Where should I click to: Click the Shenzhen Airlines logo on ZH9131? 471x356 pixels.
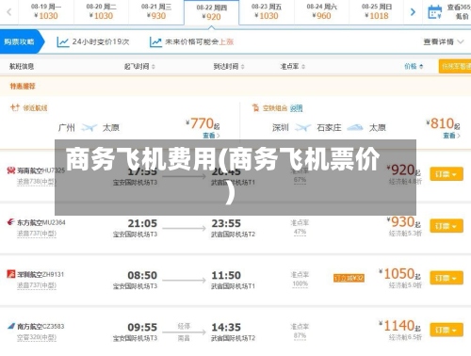point(11,274)
